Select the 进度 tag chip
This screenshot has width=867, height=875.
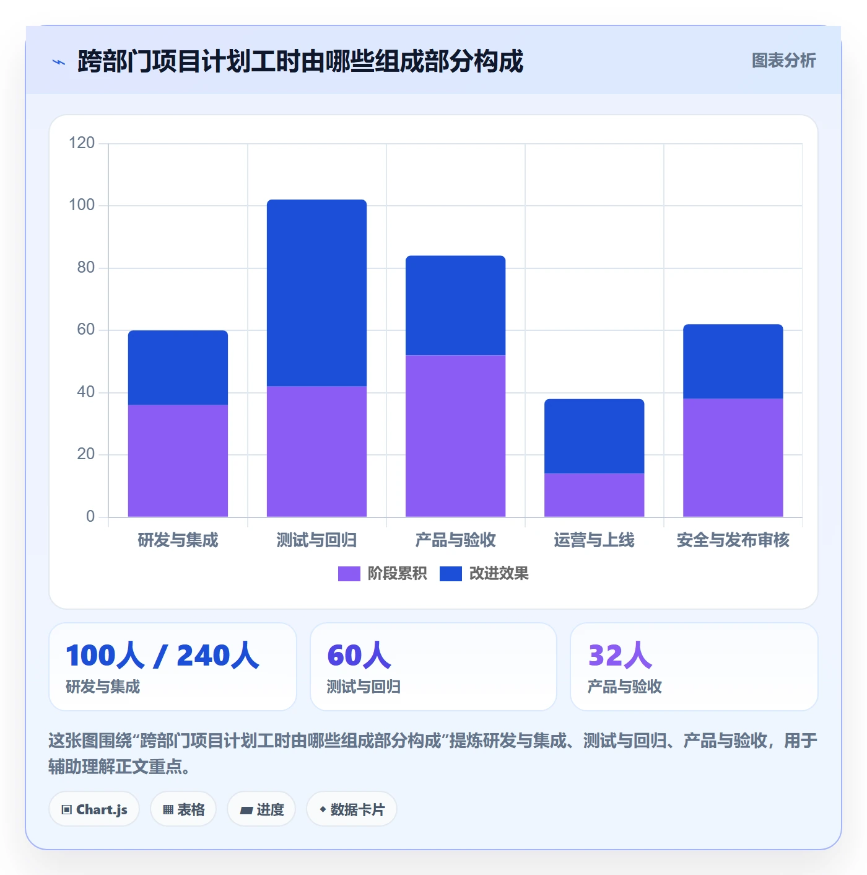(261, 809)
